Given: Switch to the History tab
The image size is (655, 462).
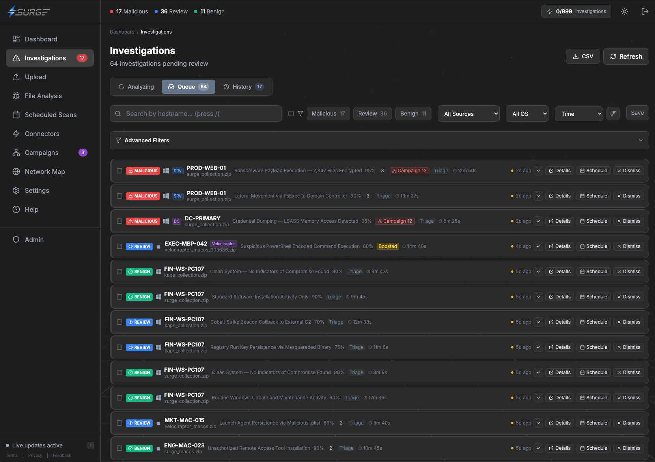Looking at the screenshot, I should 243,86.
